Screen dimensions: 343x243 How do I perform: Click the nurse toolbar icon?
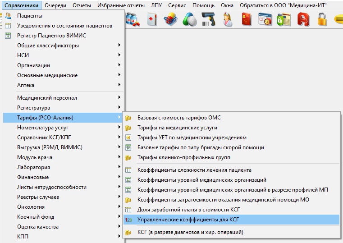[227, 19]
